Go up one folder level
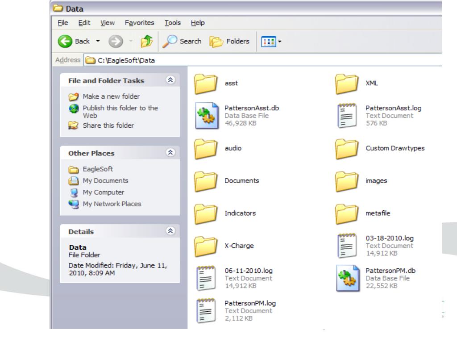The width and height of the screenshot is (457, 343). tap(146, 41)
